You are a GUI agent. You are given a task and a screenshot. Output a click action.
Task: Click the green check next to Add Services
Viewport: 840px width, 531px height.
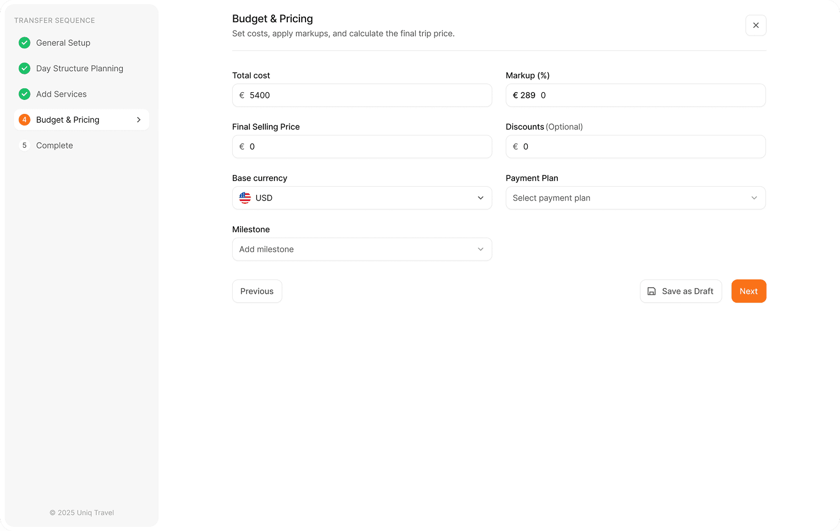click(24, 94)
